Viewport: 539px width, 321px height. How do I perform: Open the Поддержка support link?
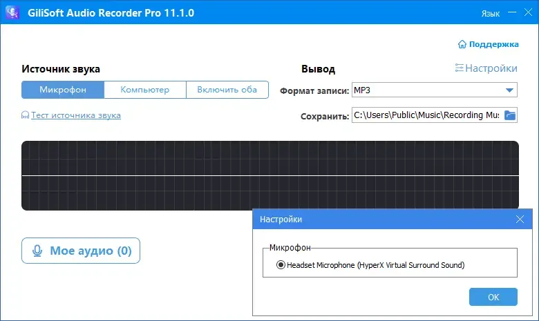coord(488,44)
